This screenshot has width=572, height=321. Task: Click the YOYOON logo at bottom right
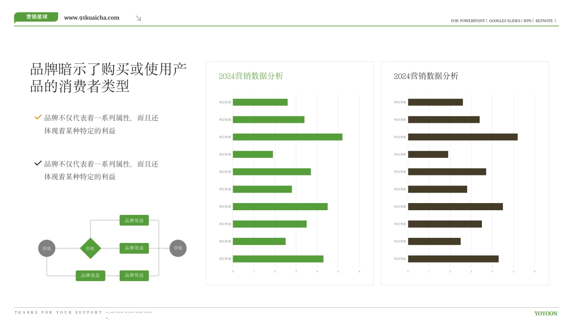(x=547, y=313)
